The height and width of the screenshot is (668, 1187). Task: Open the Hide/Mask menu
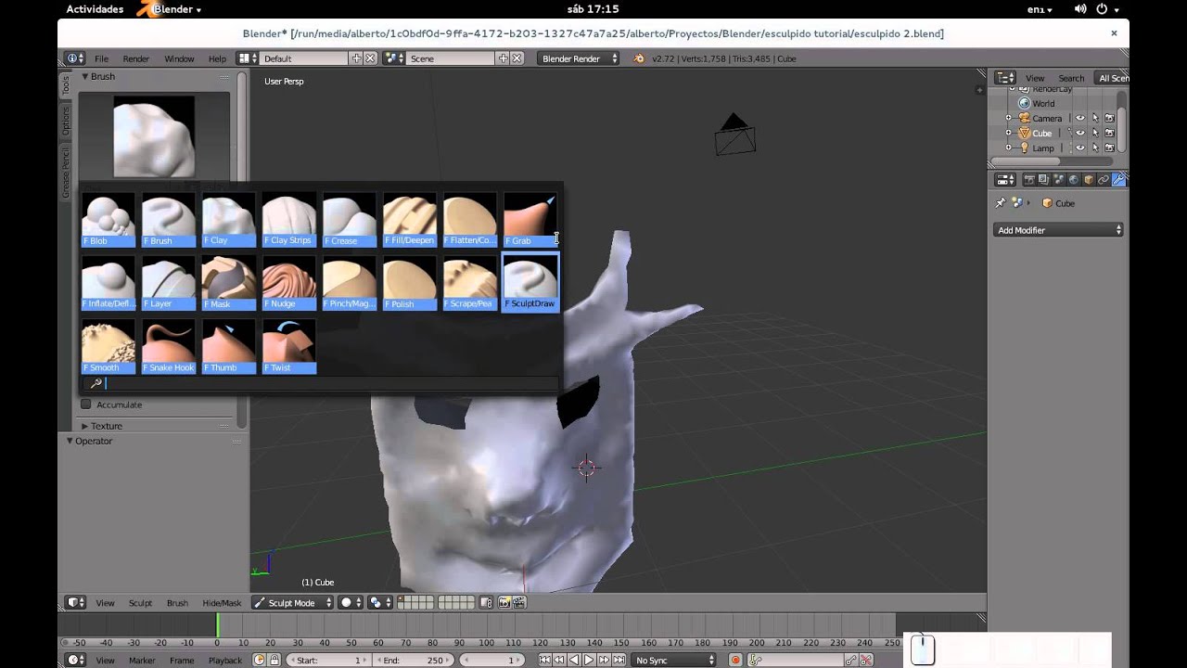click(x=222, y=603)
